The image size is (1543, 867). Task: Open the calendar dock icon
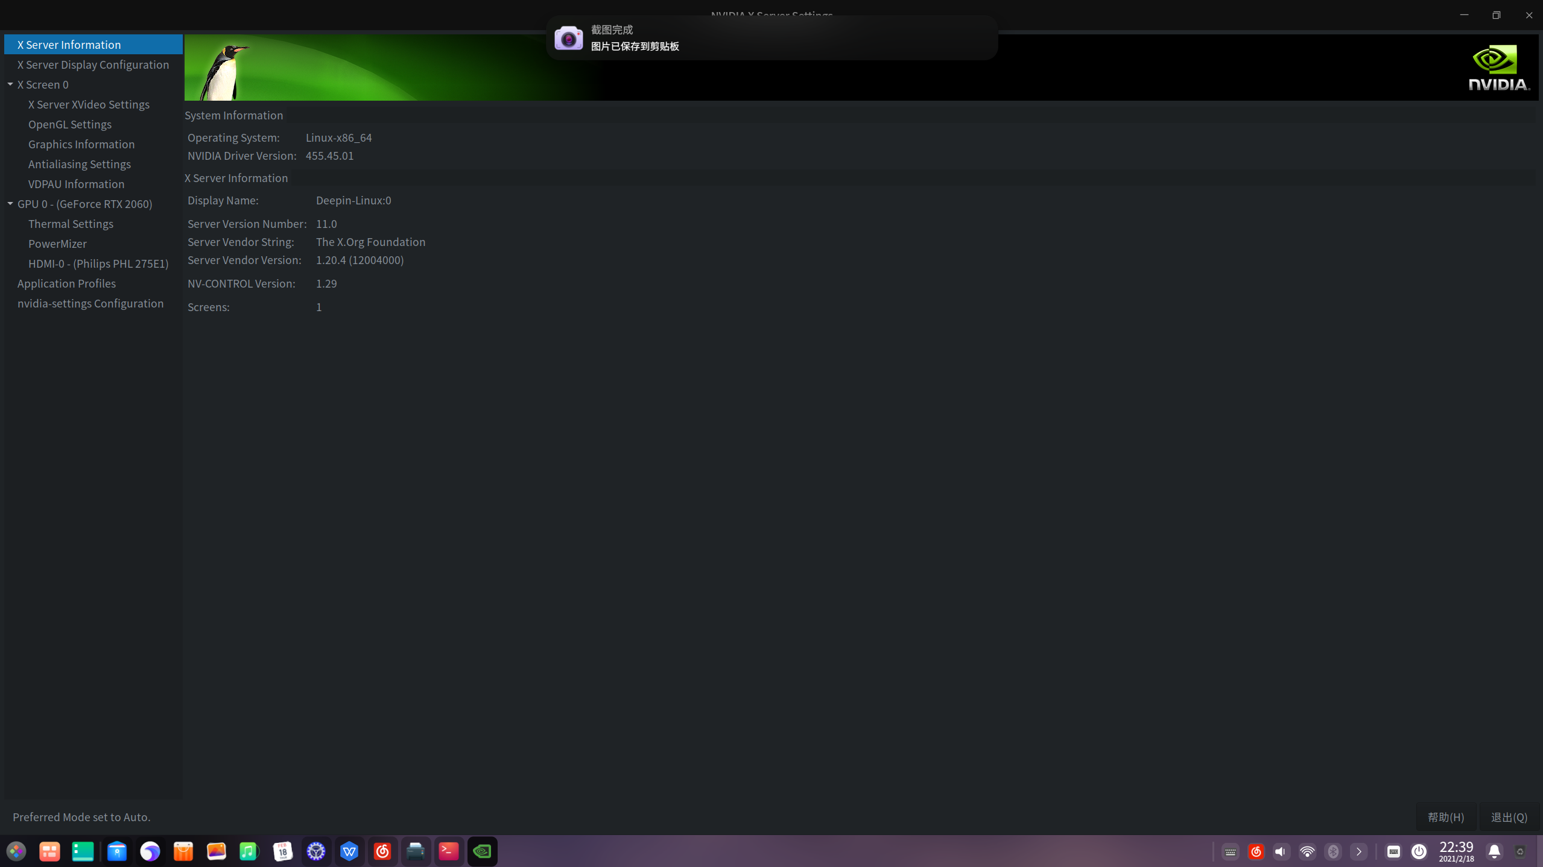283,851
